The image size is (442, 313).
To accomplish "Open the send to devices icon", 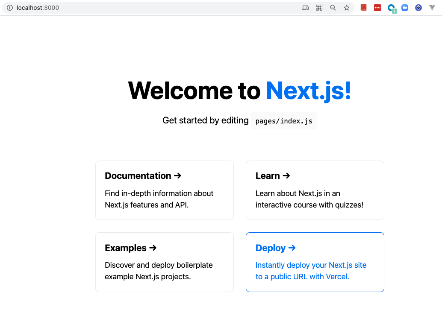I will point(305,8).
